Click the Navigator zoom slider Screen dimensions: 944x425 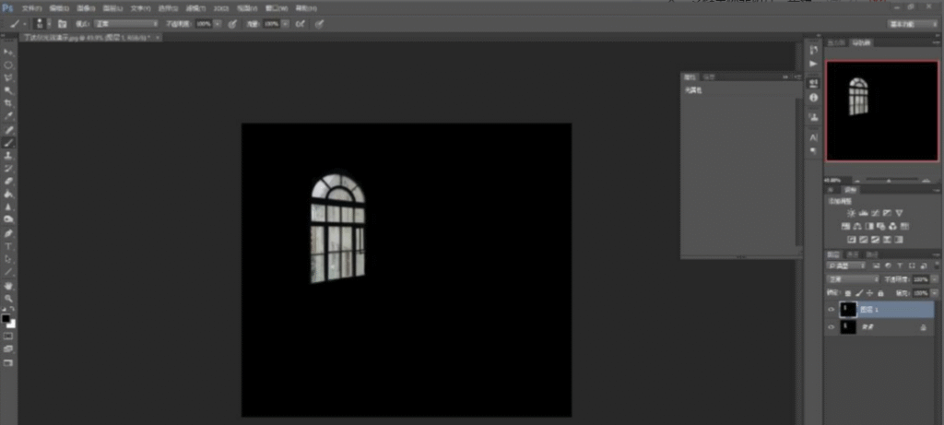(x=888, y=180)
